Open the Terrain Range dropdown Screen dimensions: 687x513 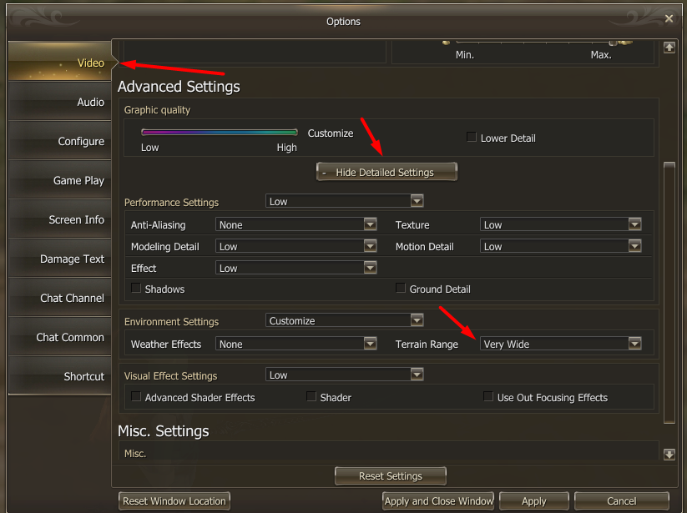coord(560,344)
